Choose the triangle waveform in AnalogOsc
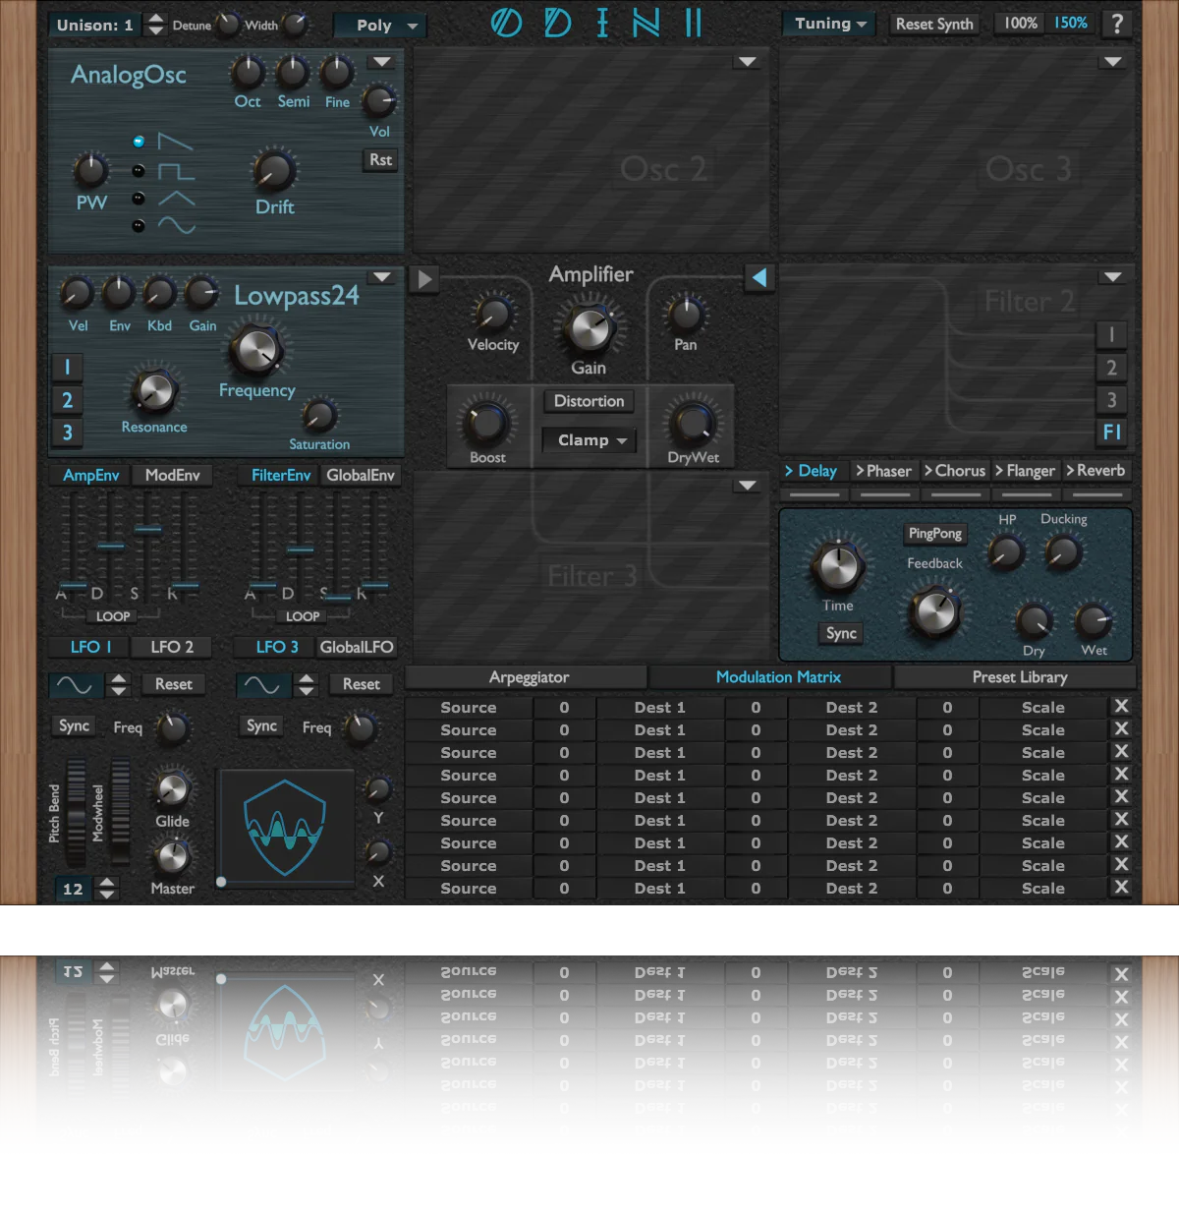 pyautogui.click(x=139, y=199)
